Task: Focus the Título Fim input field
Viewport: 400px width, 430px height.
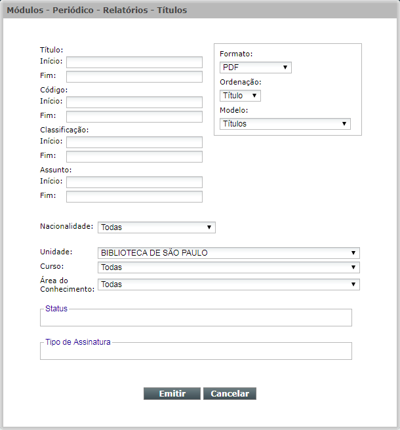Action: (x=134, y=77)
